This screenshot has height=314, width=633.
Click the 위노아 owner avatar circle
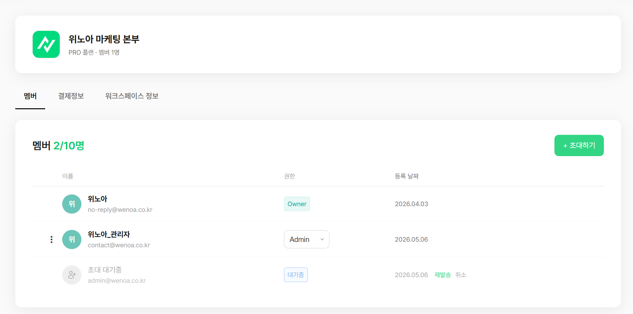tap(72, 204)
